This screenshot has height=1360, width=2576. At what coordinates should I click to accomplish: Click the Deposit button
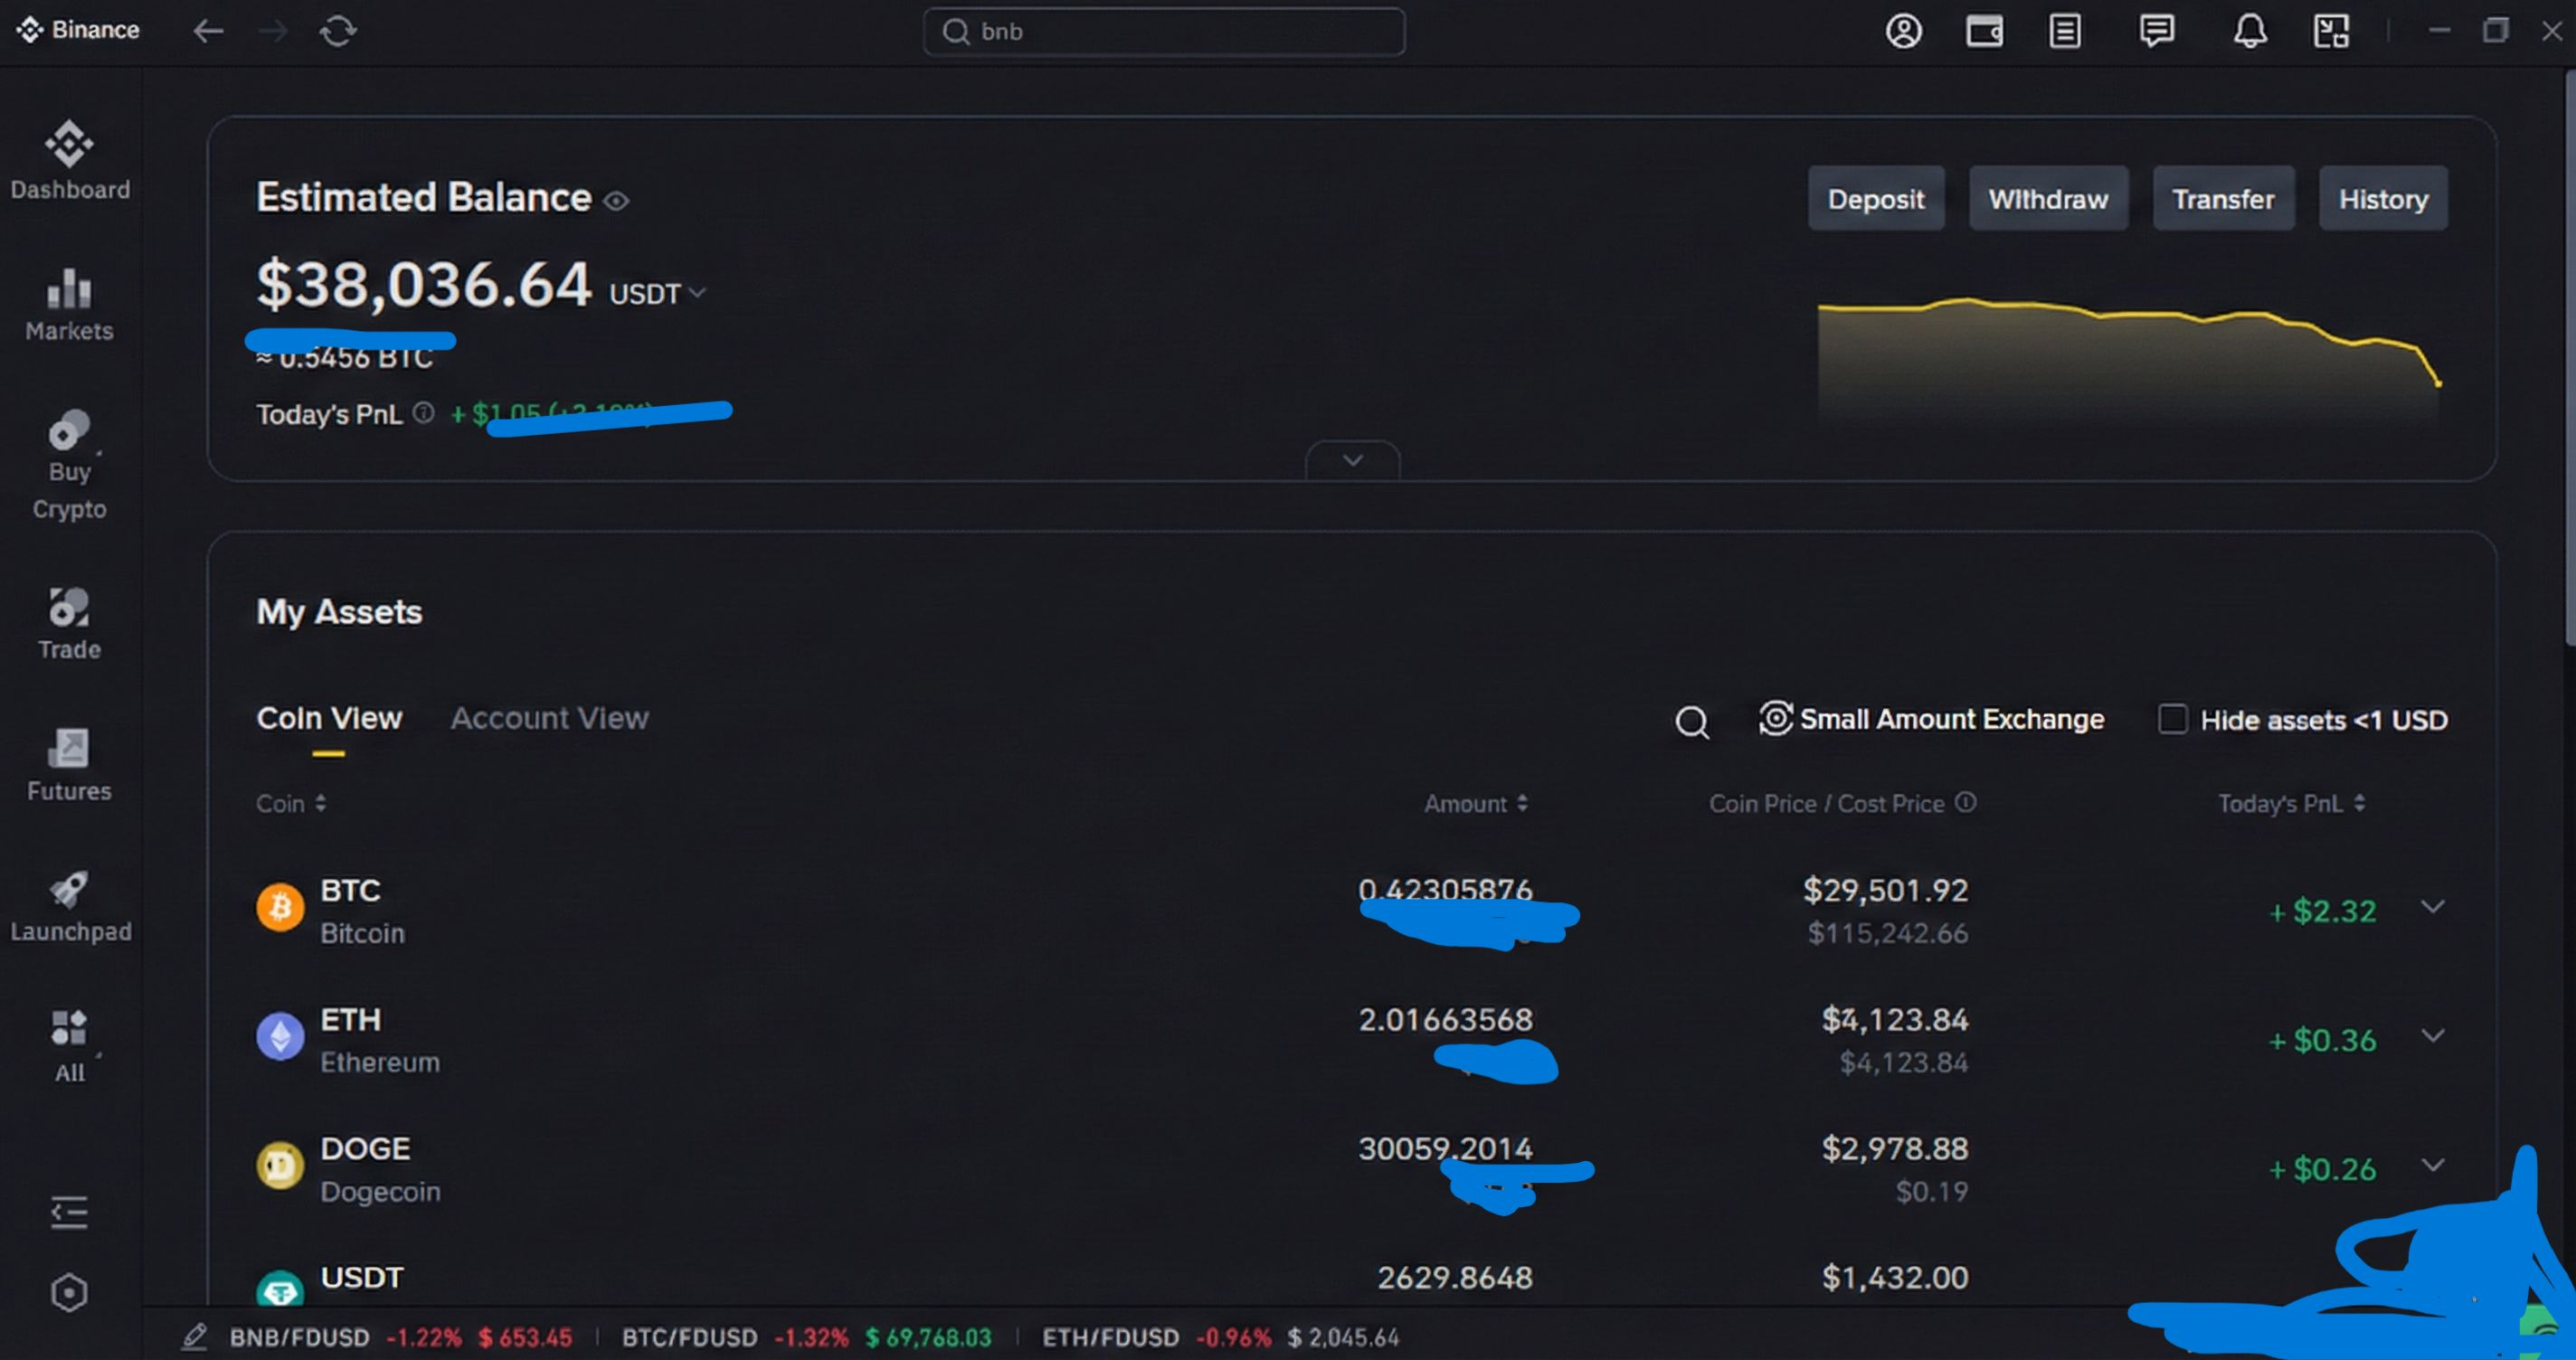pyautogui.click(x=1875, y=199)
